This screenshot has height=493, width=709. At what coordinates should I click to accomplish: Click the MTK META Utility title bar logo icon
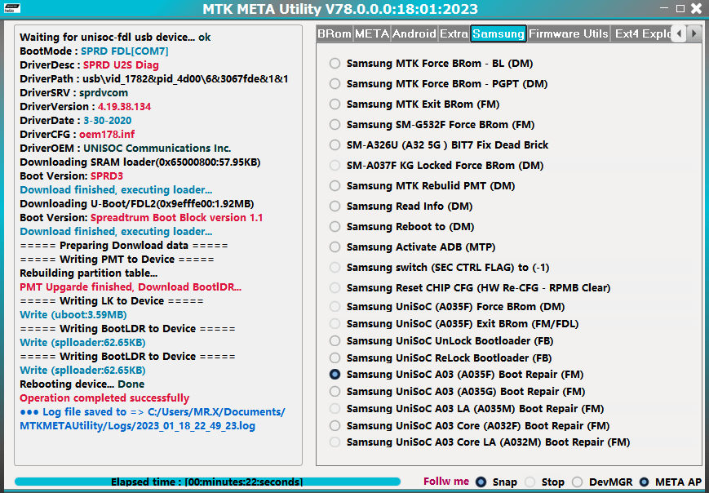(13, 9)
